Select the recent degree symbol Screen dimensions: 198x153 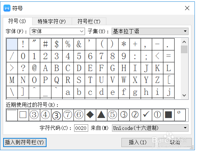(180, 115)
